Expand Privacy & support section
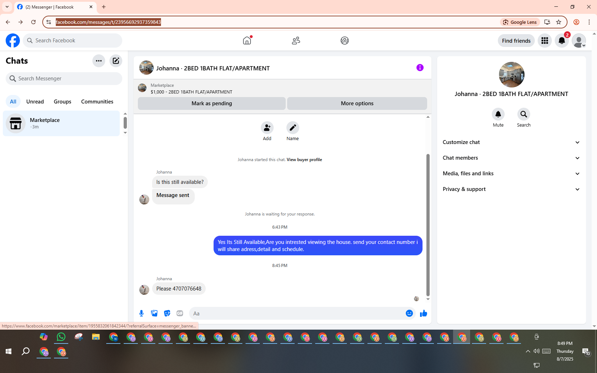 (x=511, y=189)
